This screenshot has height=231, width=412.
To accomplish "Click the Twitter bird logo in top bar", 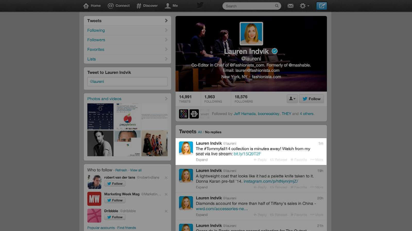I will coord(200,5).
